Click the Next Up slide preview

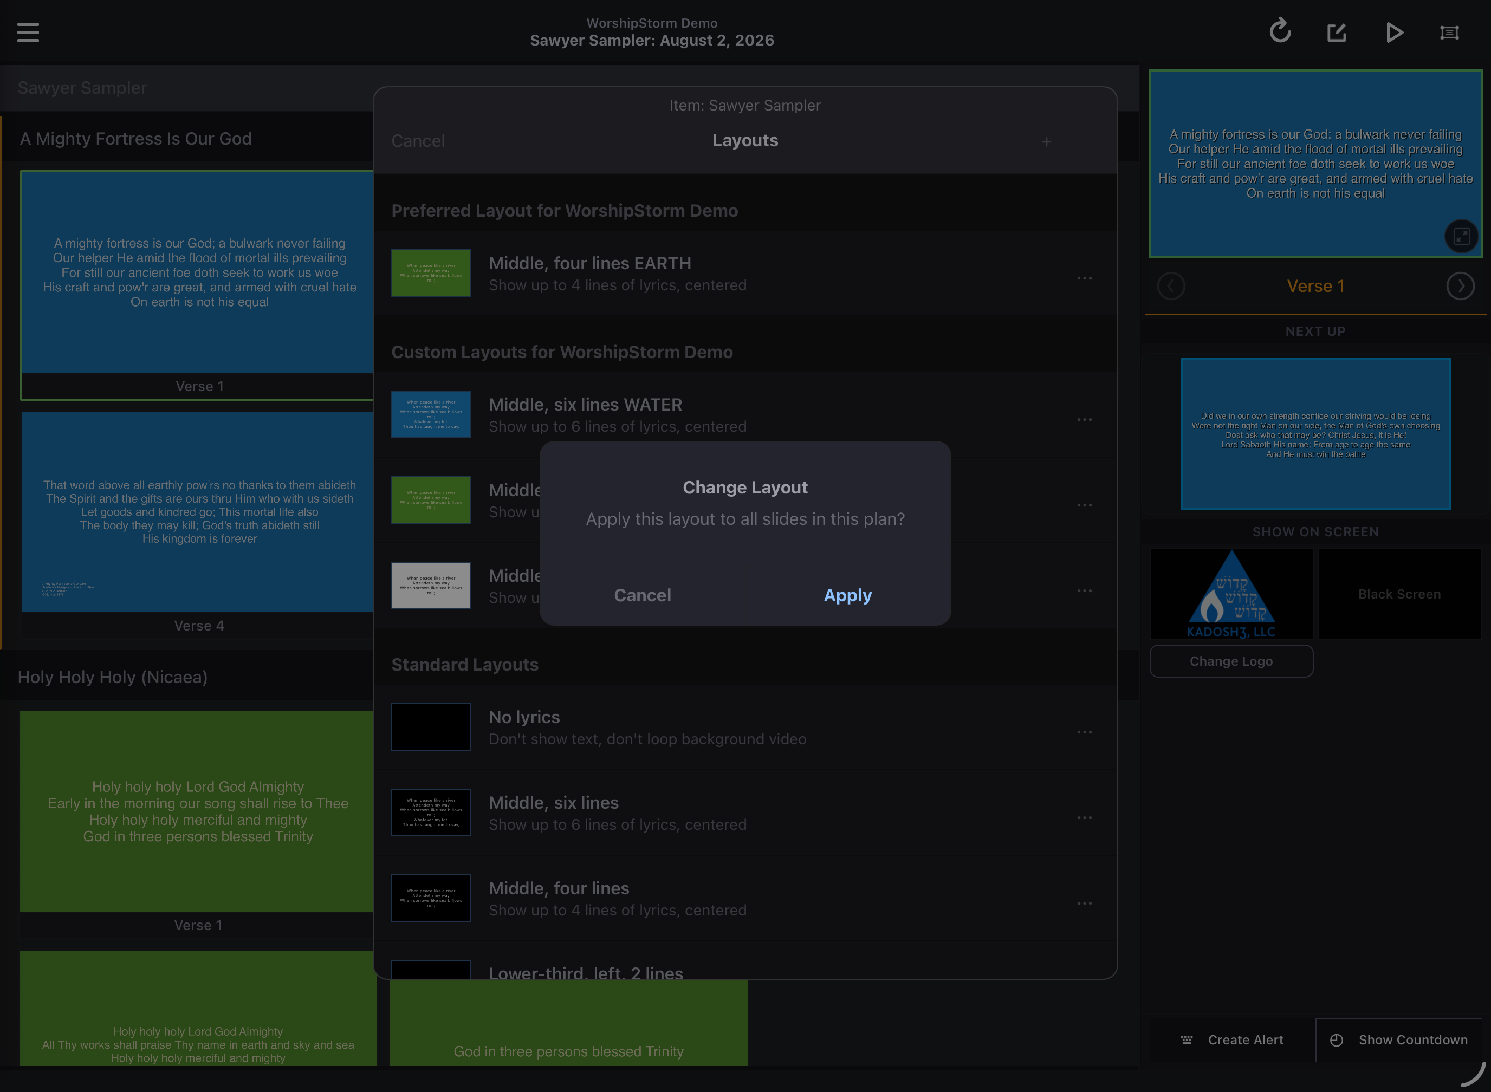tap(1316, 434)
